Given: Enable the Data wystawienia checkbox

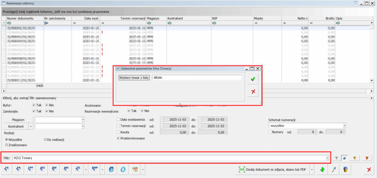Looking at the screenshot, I should tap(118, 119).
